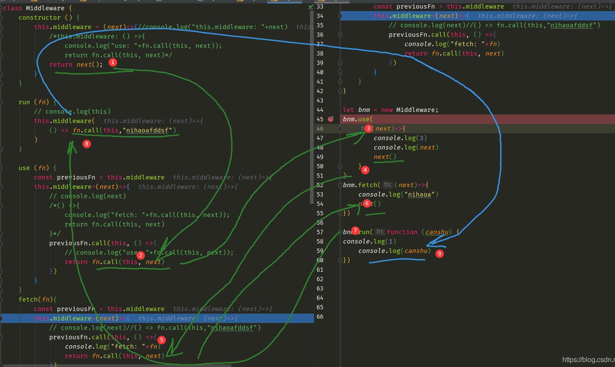Toggle a breakpoint at line 57 gutter
This screenshot has width=615, height=367.
[x=331, y=232]
